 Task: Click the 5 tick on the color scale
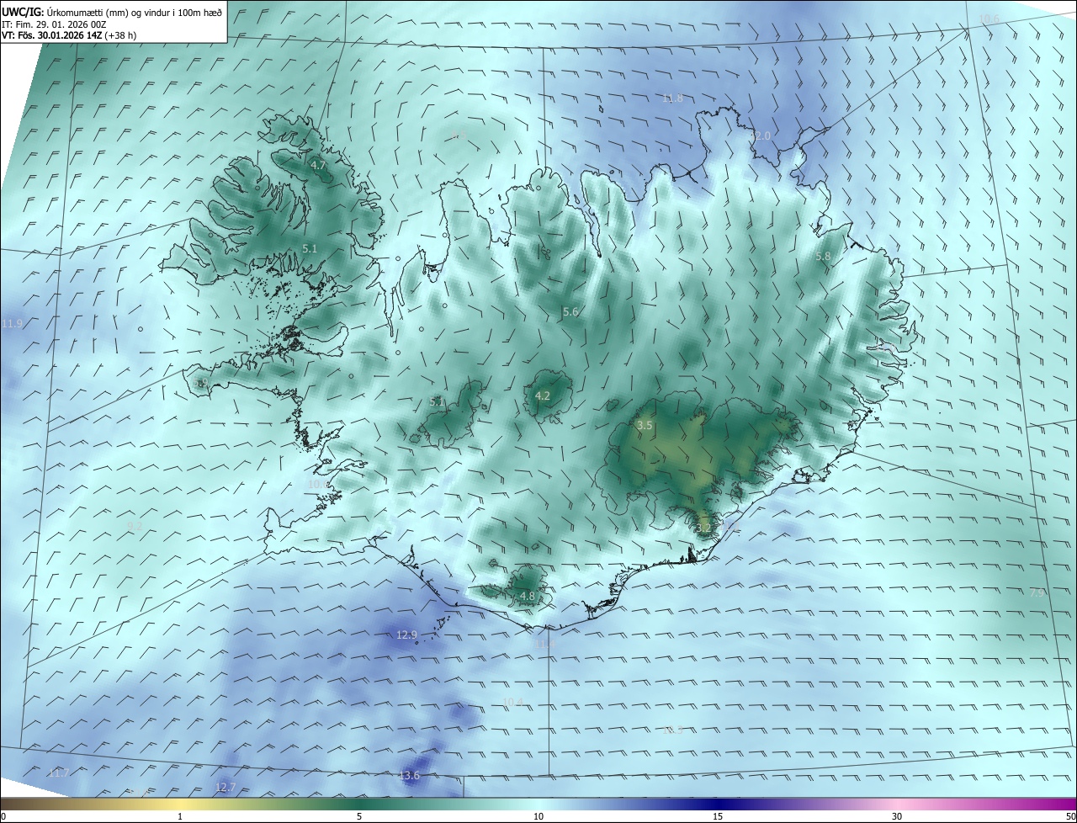pyautogui.click(x=359, y=817)
